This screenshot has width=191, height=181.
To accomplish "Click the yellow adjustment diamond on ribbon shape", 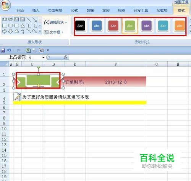I will 38,86.
